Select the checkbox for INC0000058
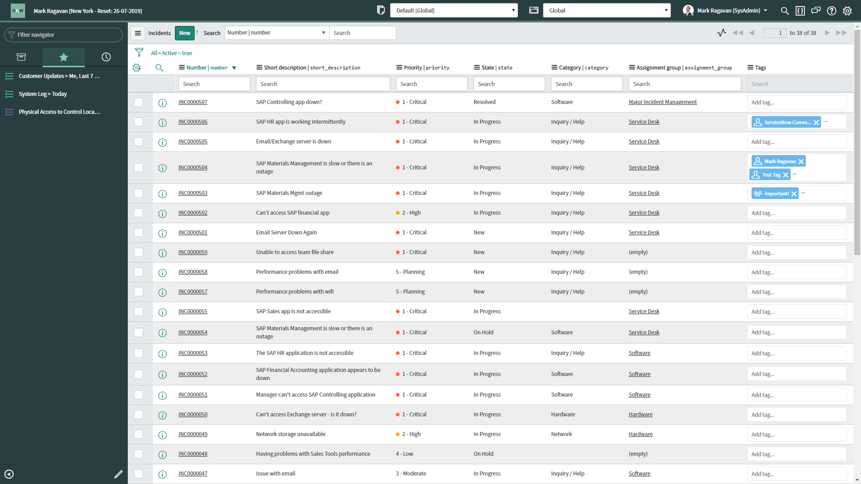The image size is (861, 484). (139, 272)
